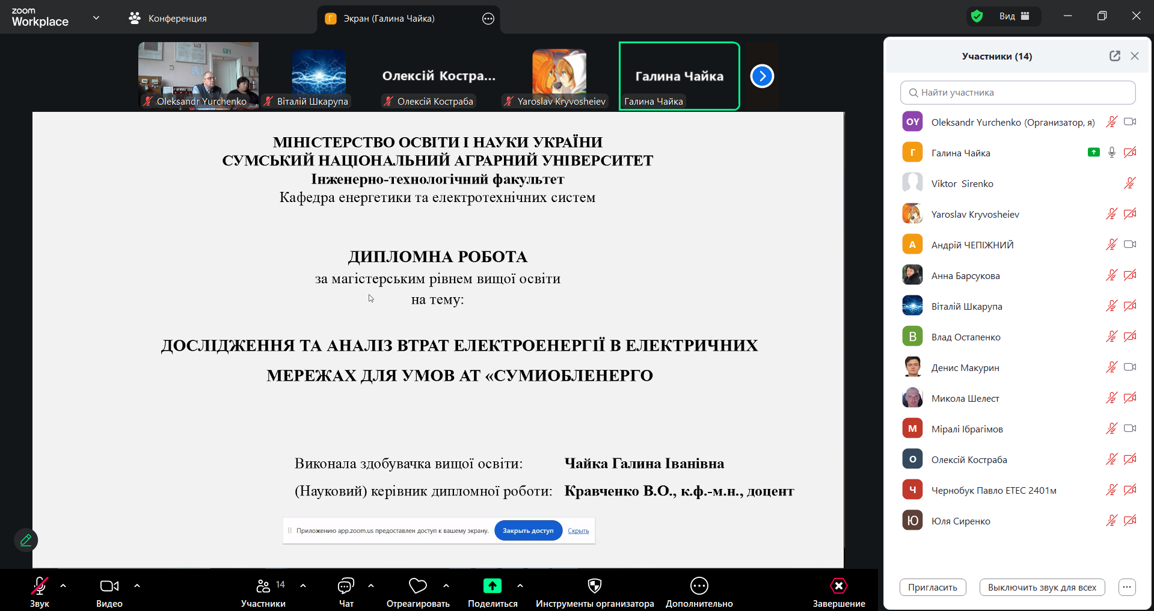Image resolution: width=1154 pixels, height=611 pixels.
Task: Click Выключить звук для всех button
Action: point(1042,588)
